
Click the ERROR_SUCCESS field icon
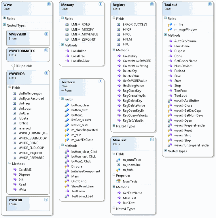[119, 25]
